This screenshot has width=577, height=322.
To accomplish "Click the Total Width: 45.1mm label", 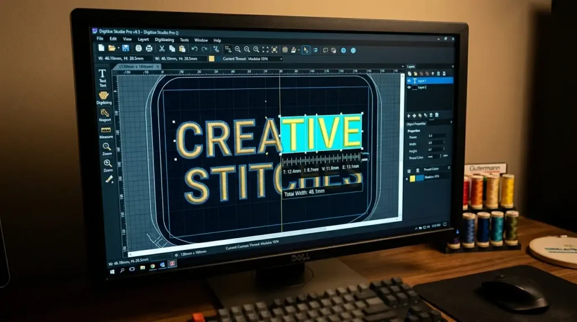I will [x=304, y=193].
